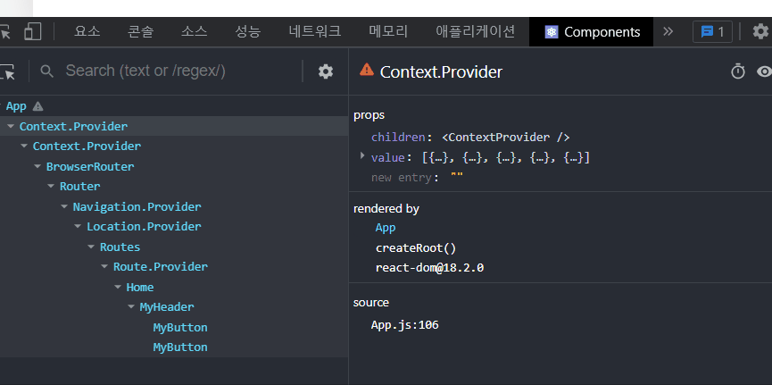Click the props section heading
Viewport: 772px width, 385px height.
(x=369, y=115)
